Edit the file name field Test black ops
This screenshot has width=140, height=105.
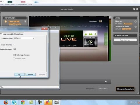pos(125,40)
